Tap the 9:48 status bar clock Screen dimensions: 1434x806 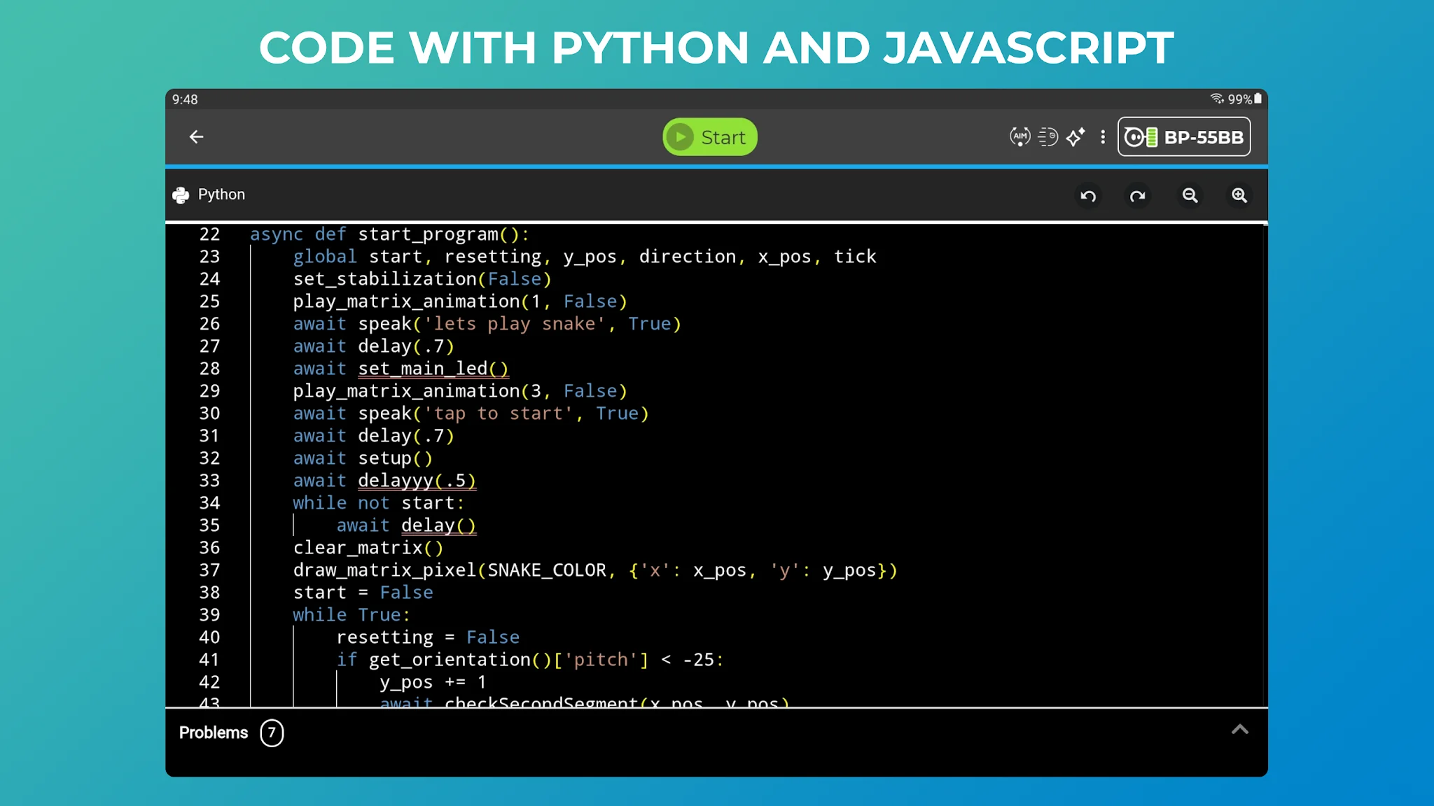coord(185,99)
